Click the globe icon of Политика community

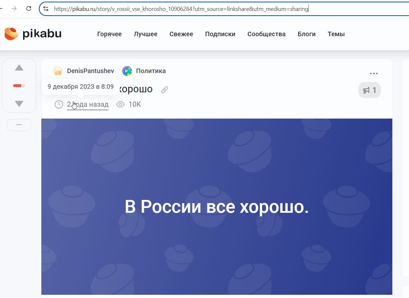127,71
